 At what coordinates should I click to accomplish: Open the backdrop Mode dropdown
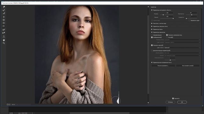pyautogui.click(x=182, y=55)
